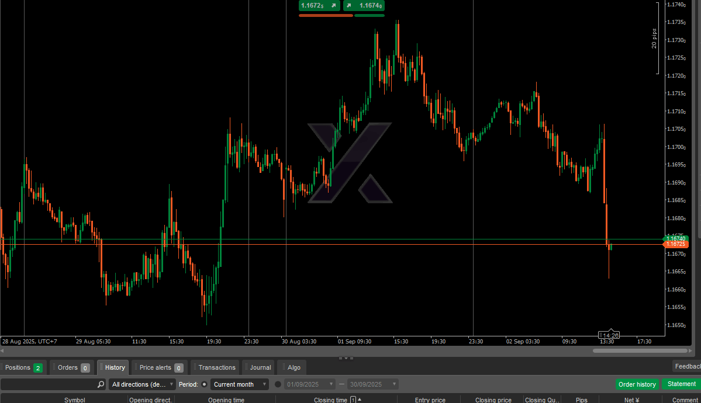Click the left scroll arrow below the chart

(x=2, y=351)
